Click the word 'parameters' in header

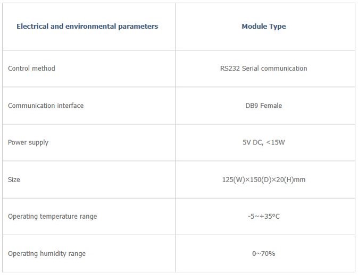(x=138, y=27)
